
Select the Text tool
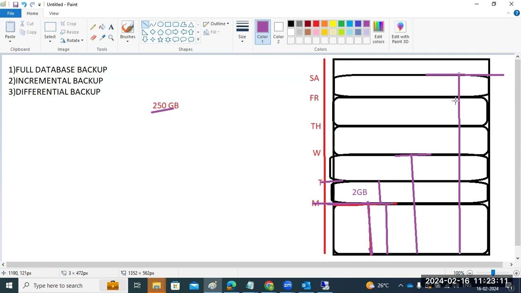pos(111,27)
